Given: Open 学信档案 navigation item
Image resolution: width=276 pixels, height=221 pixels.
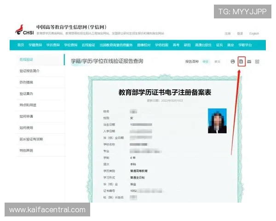Looking at the screenshot, I should click(161, 45).
